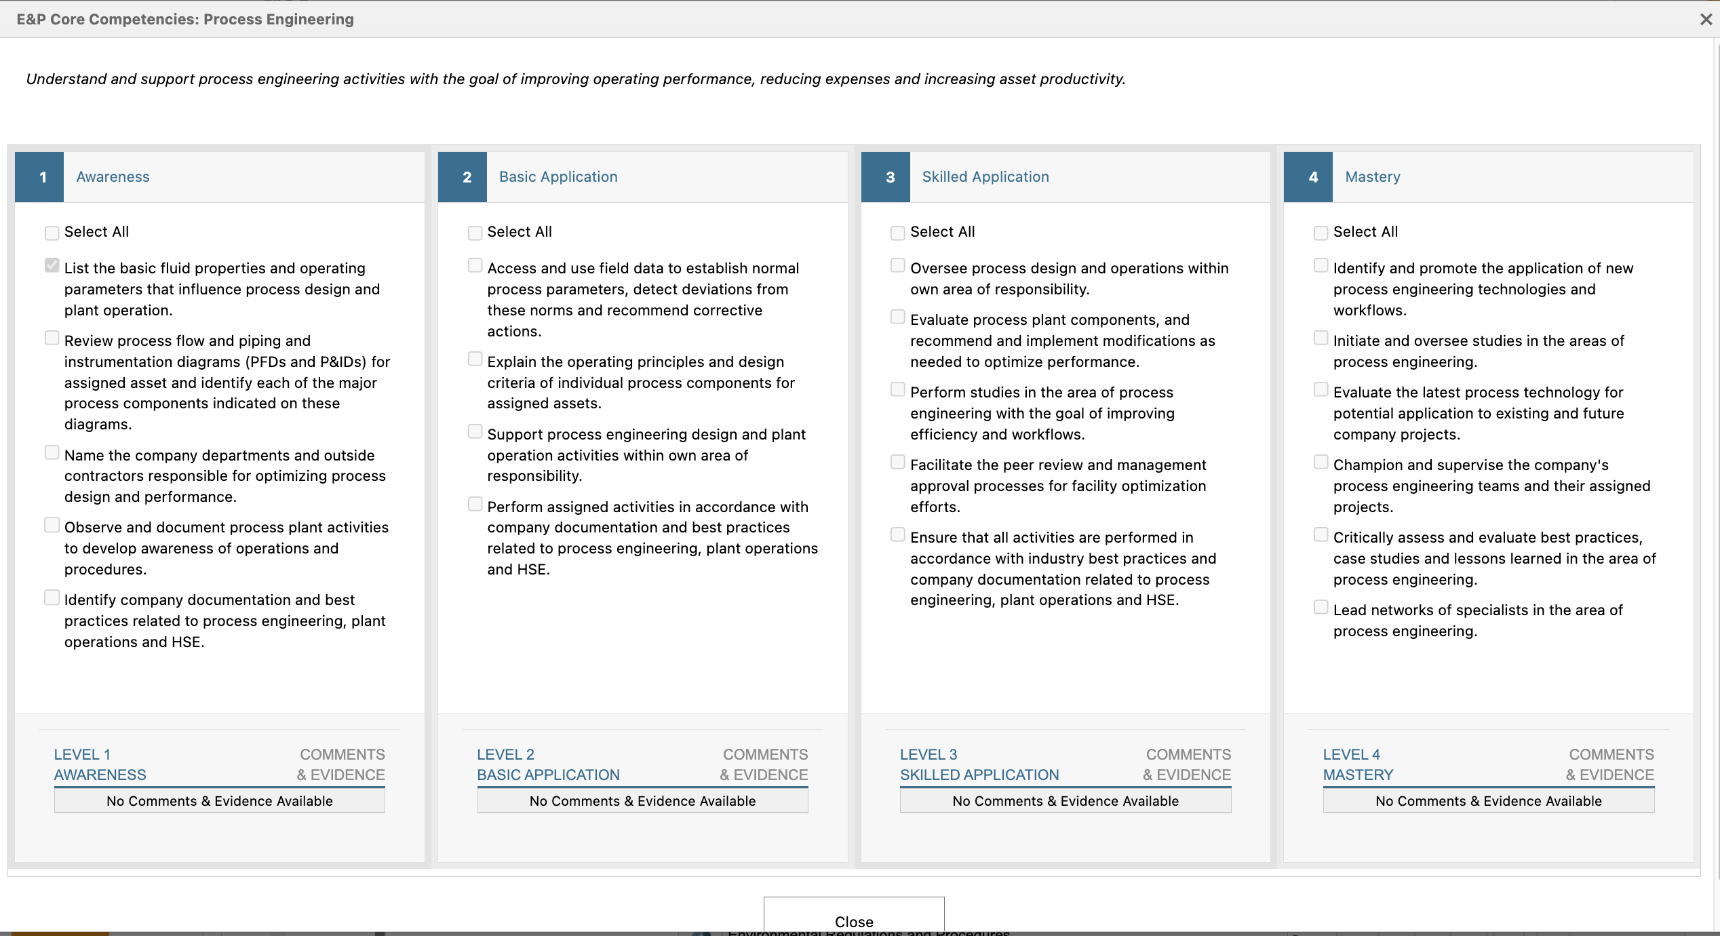Select the Basic Application column heading

pos(558,177)
